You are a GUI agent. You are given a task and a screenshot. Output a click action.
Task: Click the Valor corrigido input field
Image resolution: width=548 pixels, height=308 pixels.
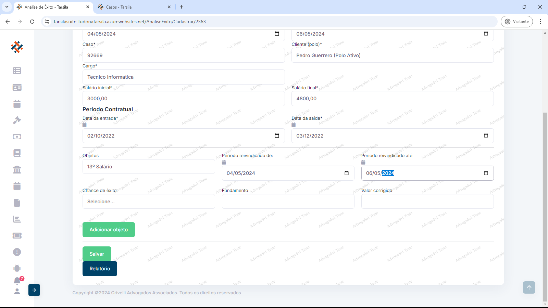427,202
